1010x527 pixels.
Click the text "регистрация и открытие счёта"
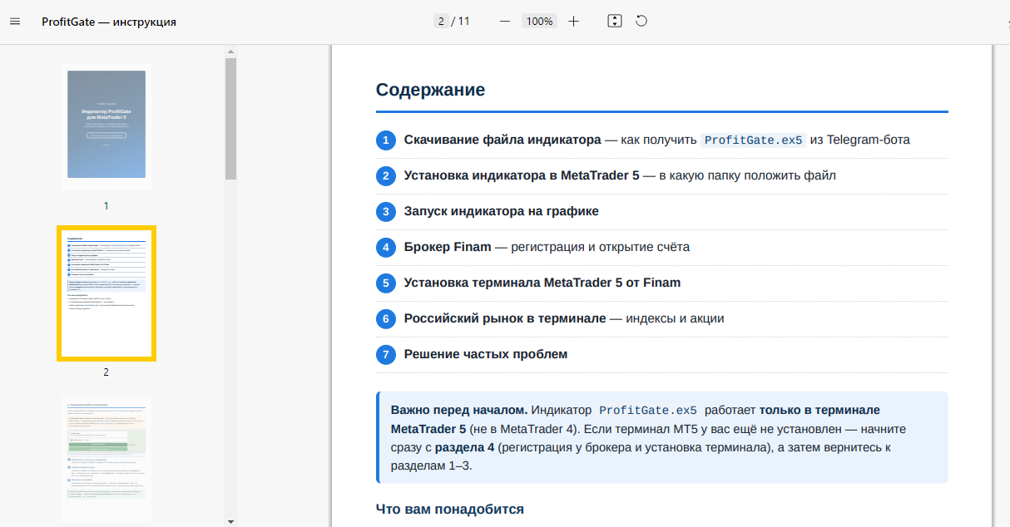click(x=600, y=247)
